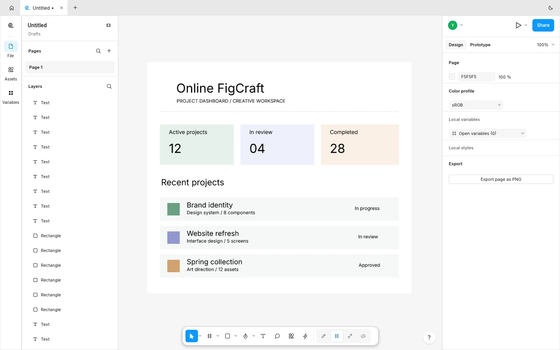
Task: Click the user avatar Y
Action: (453, 25)
